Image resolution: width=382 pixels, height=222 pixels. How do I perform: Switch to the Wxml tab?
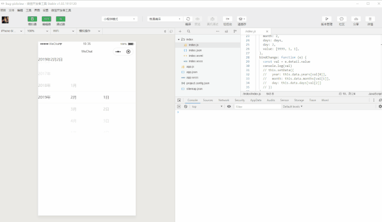(325, 101)
